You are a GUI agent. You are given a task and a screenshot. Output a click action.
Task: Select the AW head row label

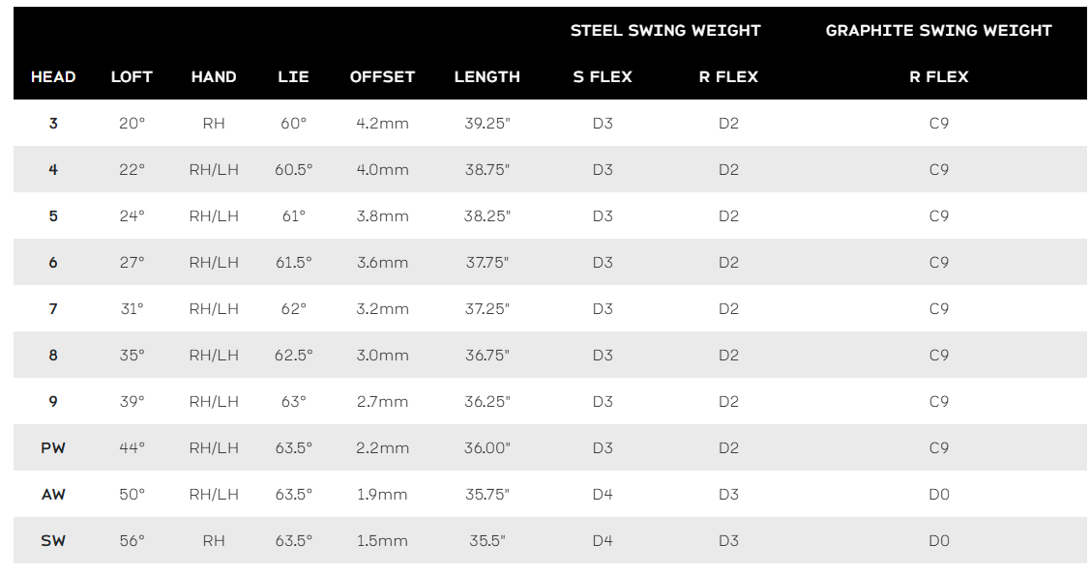click(x=53, y=495)
